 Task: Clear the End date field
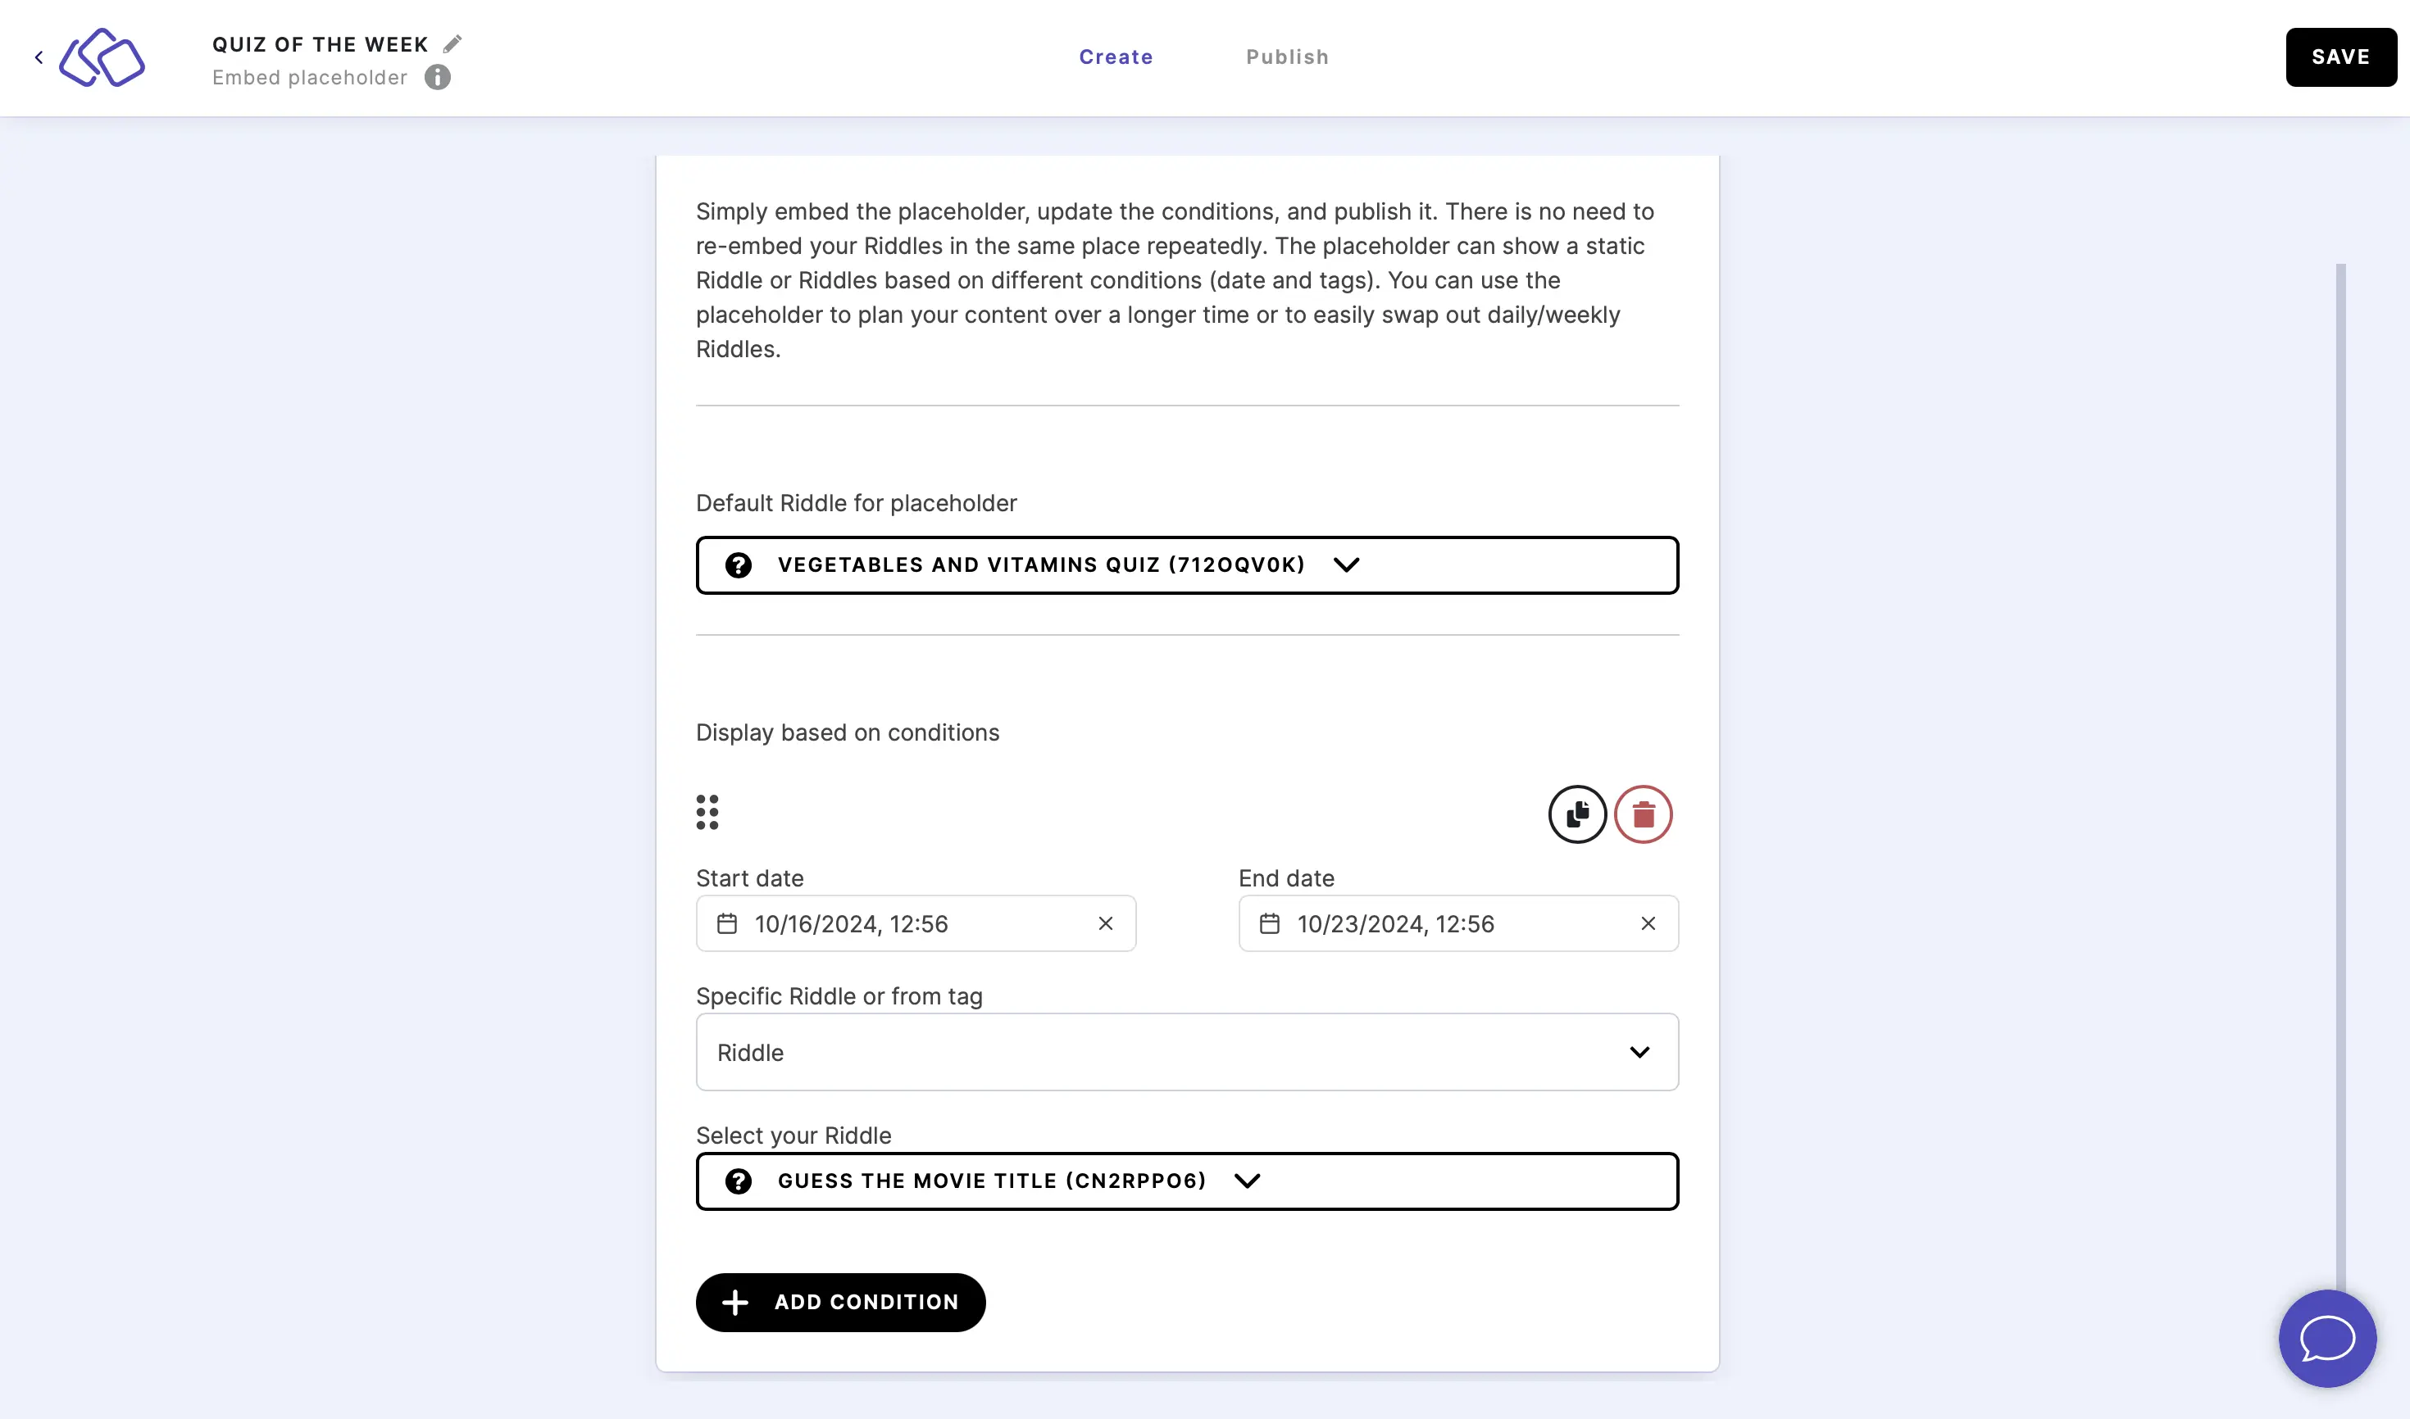(1649, 923)
